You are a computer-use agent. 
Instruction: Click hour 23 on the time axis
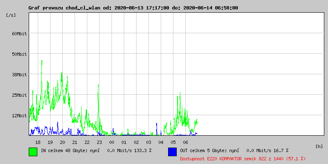(99, 142)
